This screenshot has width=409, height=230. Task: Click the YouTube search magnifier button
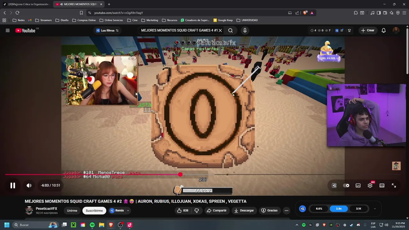pos(230,30)
